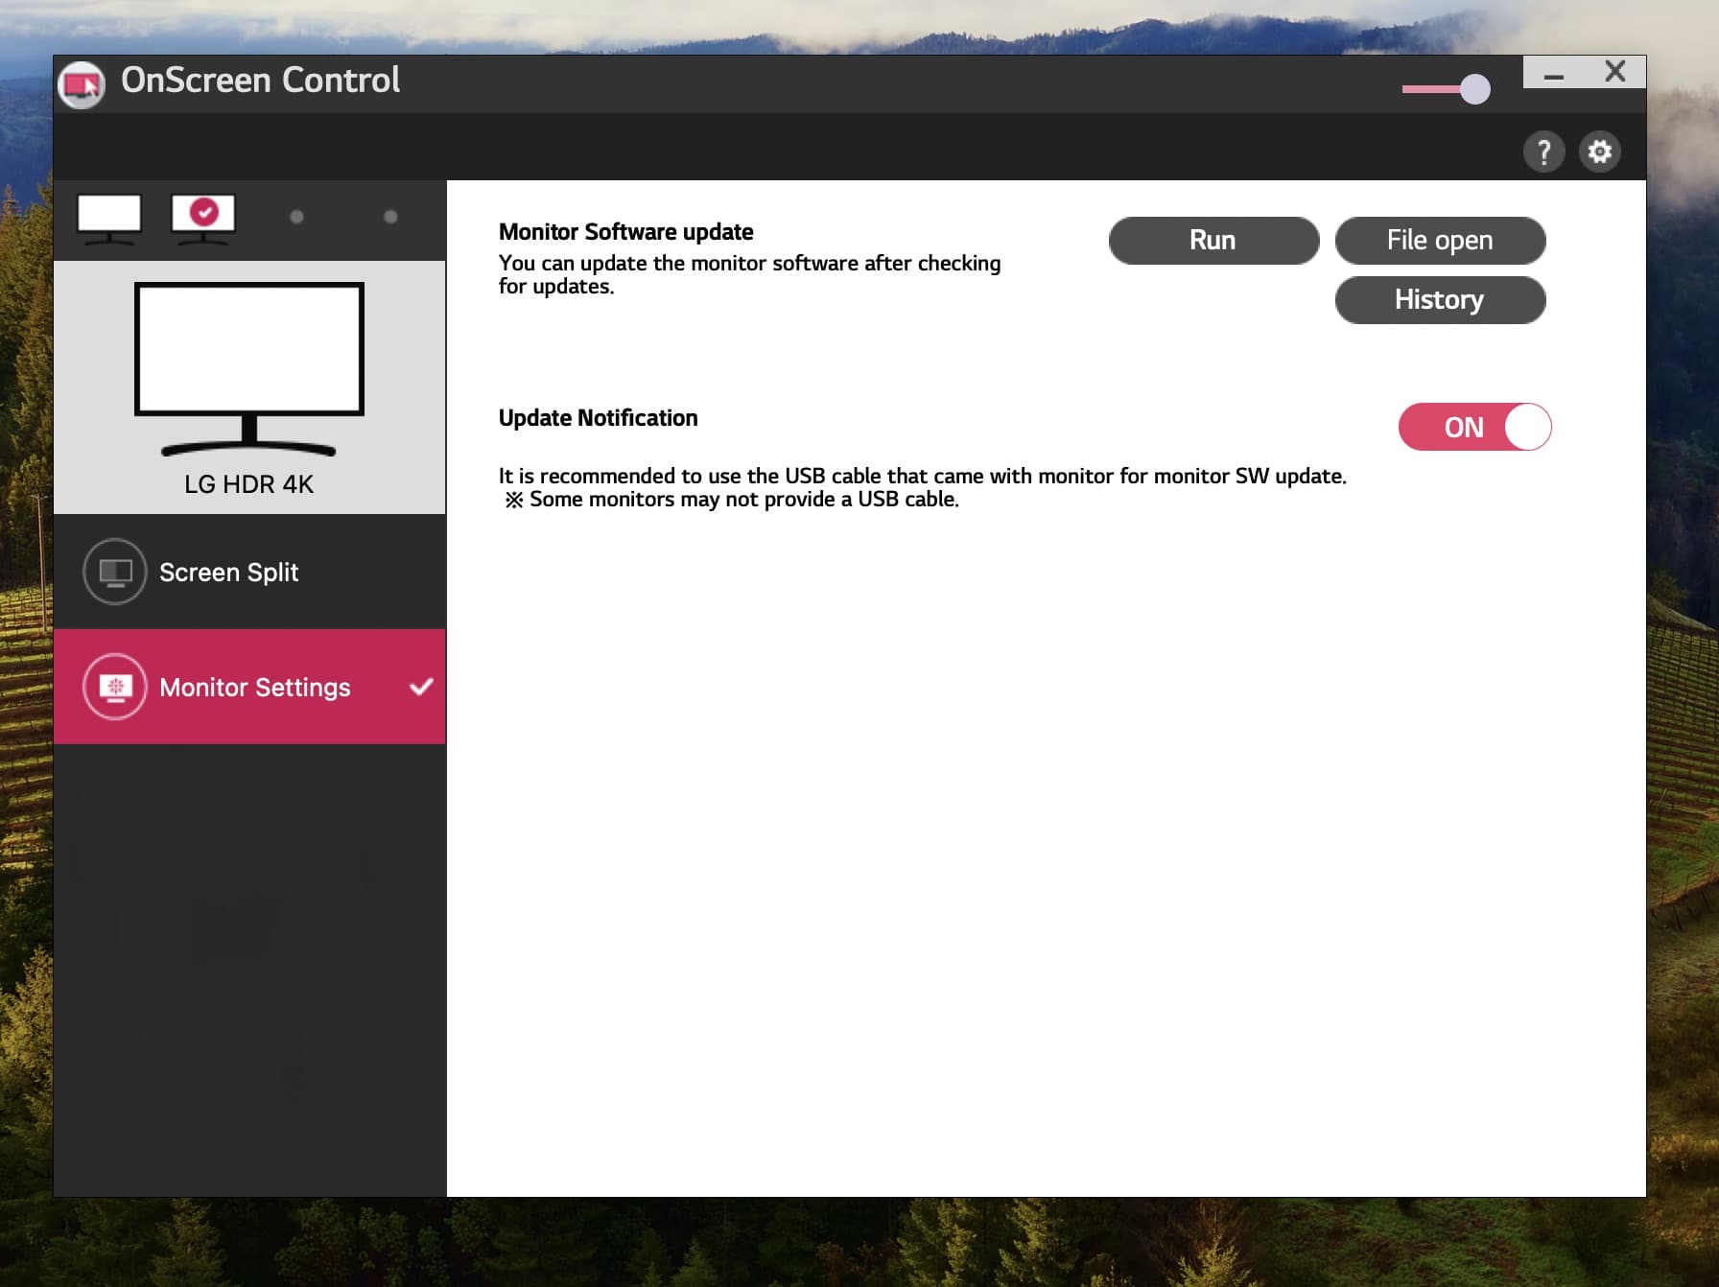Run the monitor software update
Screen dimensions: 1719x1287
pos(1213,241)
